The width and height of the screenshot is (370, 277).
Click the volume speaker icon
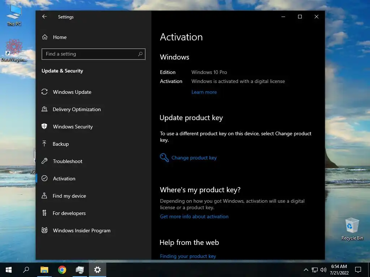coord(323,270)
